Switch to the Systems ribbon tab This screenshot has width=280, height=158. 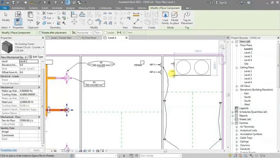click(x=33, y=8)
